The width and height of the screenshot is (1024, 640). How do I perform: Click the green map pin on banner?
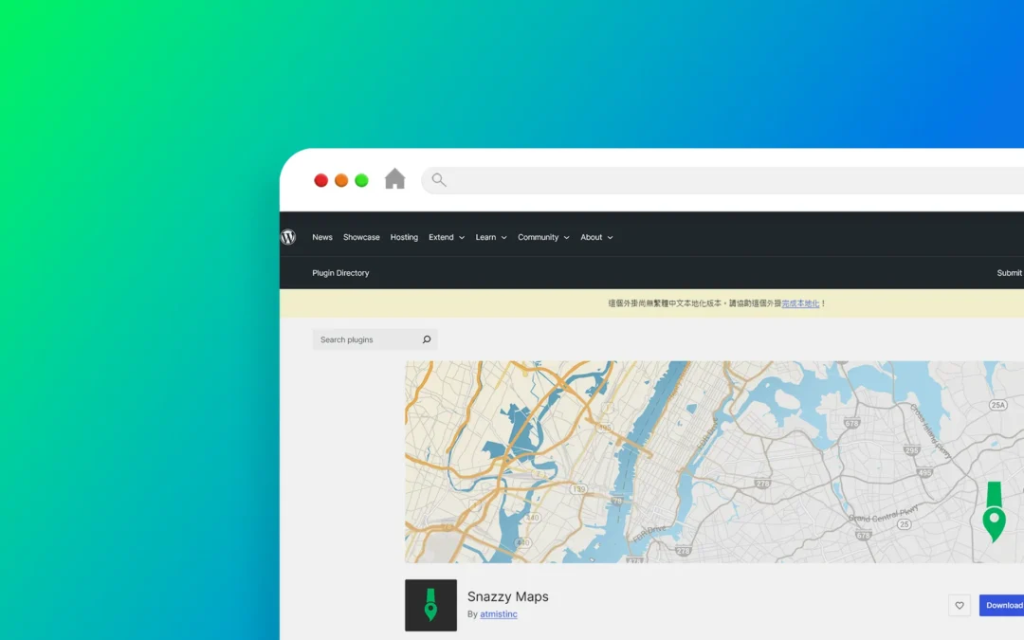(x=994, y=512)
